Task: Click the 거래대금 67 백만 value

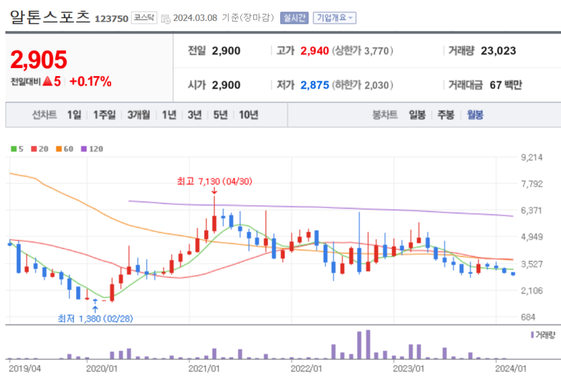Action: [x=506, y=85]
